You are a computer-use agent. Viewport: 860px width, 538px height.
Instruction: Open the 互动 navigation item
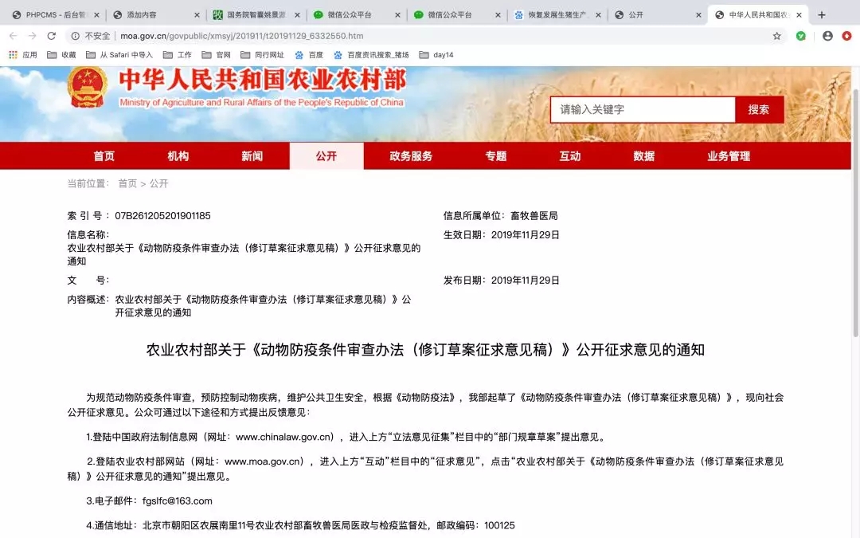coord(570,156)
